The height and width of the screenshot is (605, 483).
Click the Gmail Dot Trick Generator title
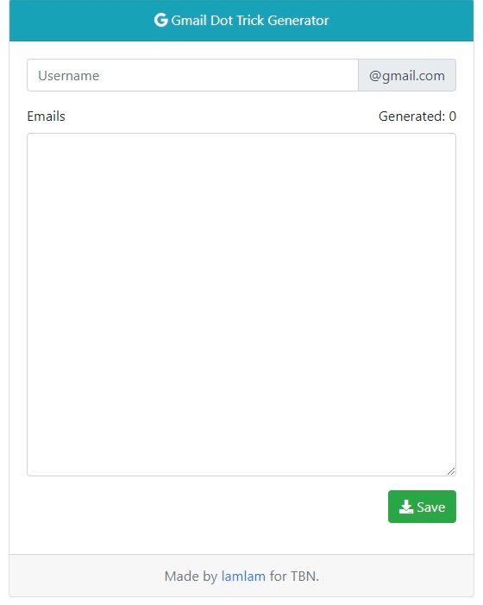point(250,20)
